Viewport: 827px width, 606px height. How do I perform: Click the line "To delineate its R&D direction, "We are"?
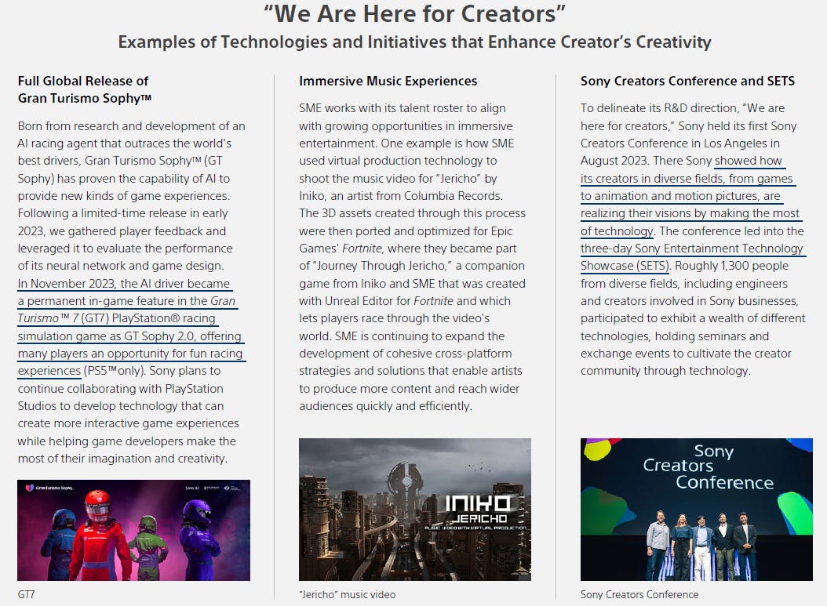tap(683, 108)
